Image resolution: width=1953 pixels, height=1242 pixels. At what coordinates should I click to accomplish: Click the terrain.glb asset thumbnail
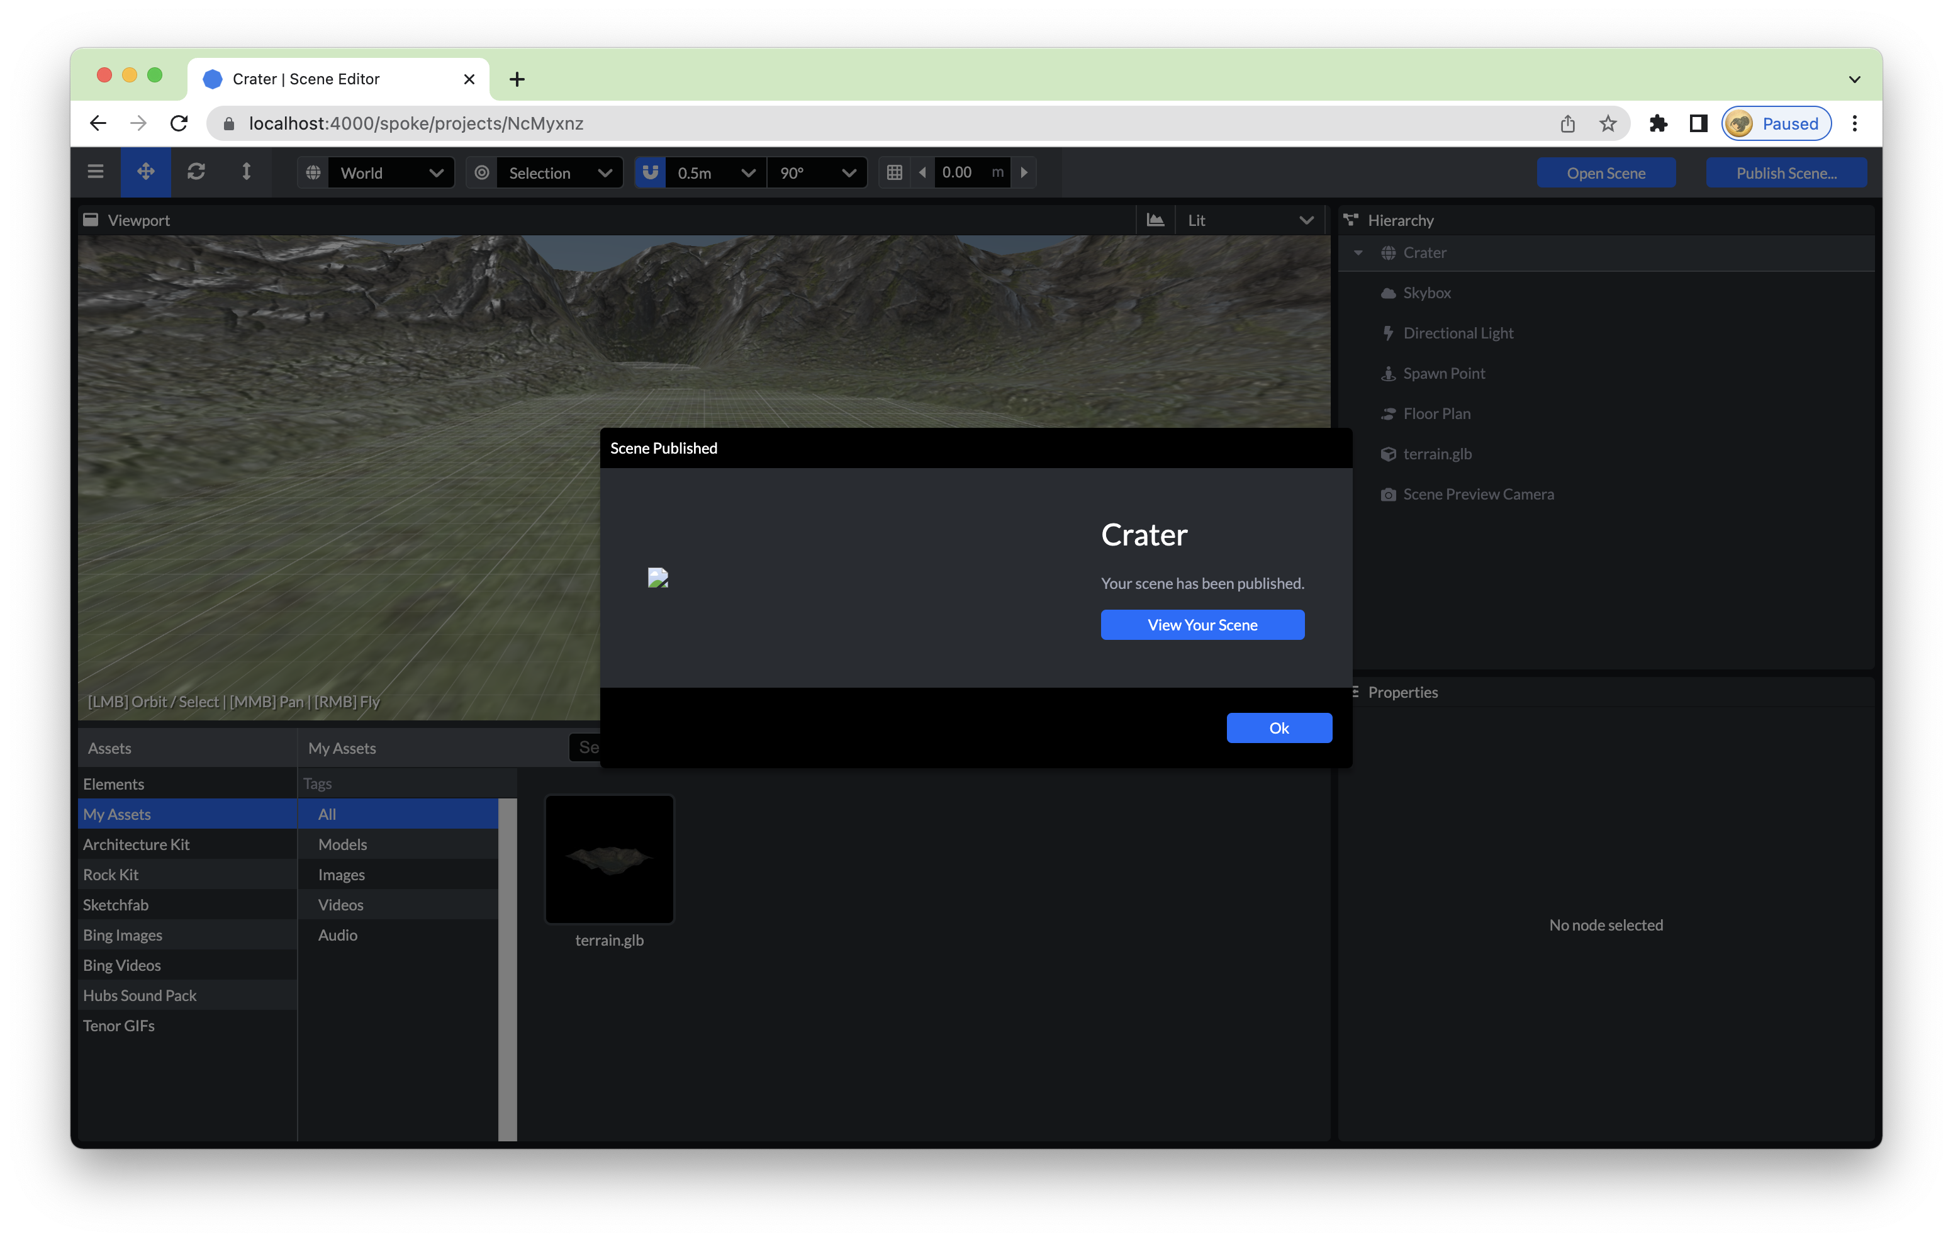609,859
